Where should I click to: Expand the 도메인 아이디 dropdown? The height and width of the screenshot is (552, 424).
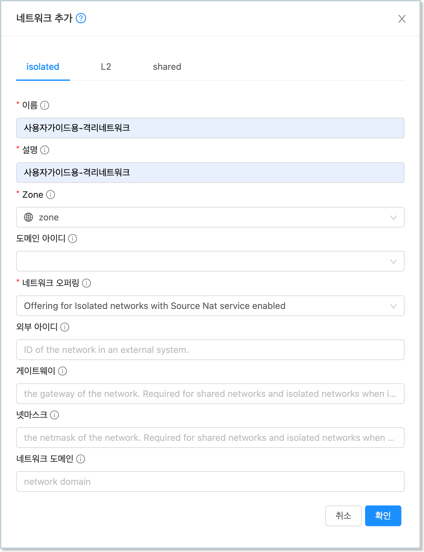(x=210, y=261)
